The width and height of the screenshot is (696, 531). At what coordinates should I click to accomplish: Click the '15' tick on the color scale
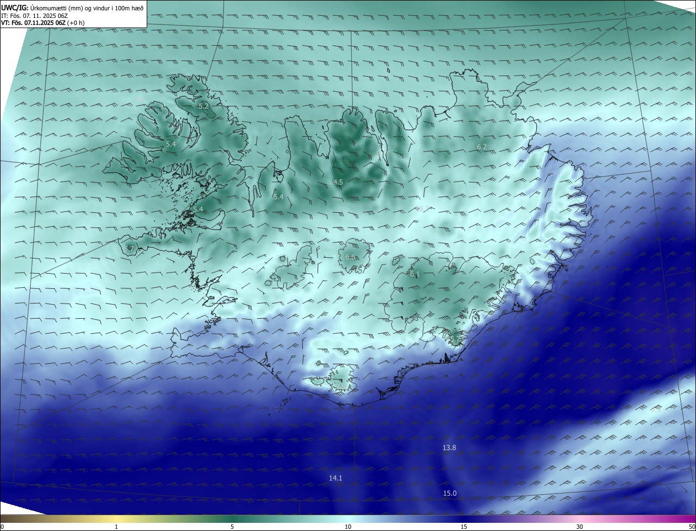(x=464, y=527)
